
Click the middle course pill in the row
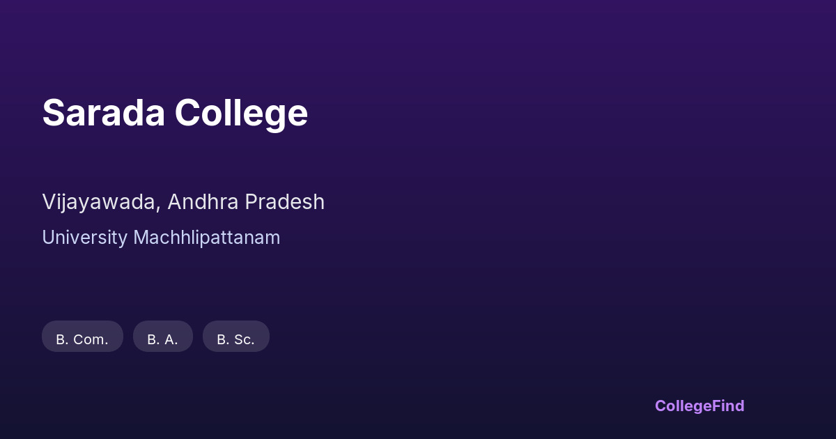[162, 337]
